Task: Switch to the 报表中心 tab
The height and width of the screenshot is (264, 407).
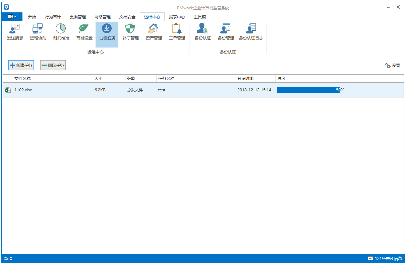Action: pos(177,17)
